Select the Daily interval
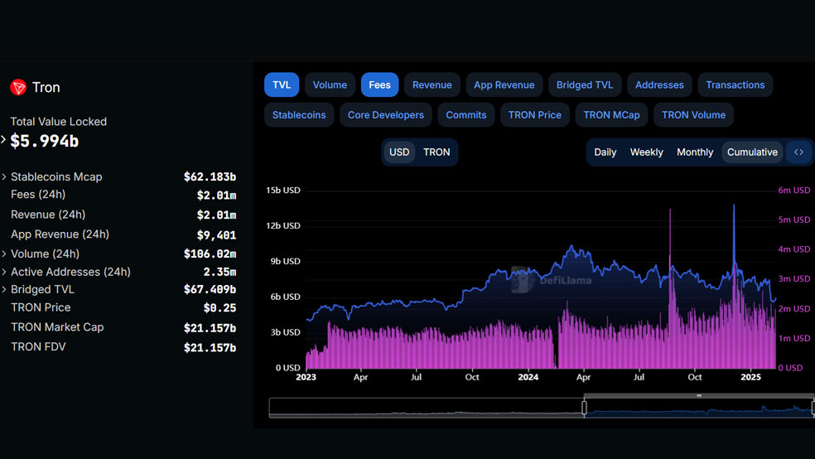The height and width of the screenshot is (459, 815). (605, 152)
